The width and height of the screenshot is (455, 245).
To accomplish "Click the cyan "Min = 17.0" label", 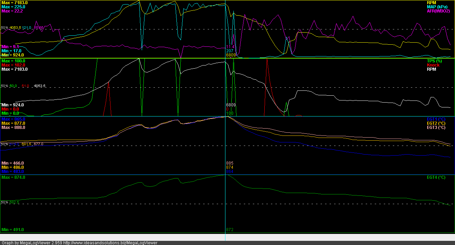I will 12,51.
